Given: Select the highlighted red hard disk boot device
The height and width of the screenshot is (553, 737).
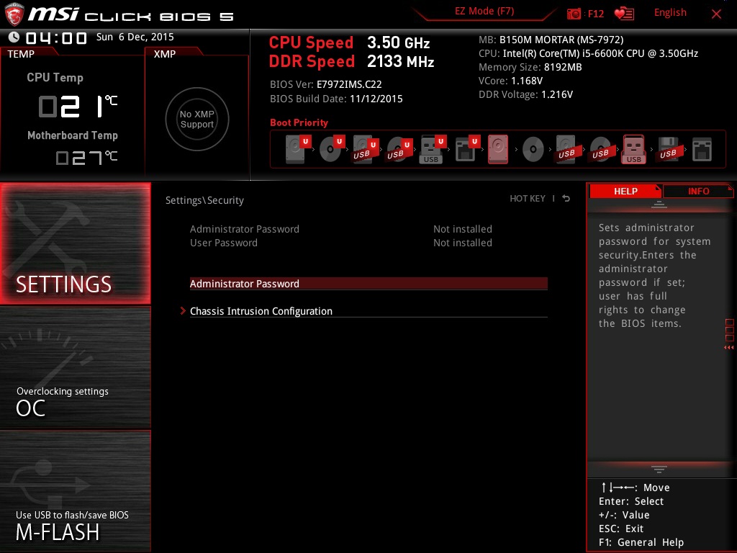Looking at the screenshot, I should point(498,150).
